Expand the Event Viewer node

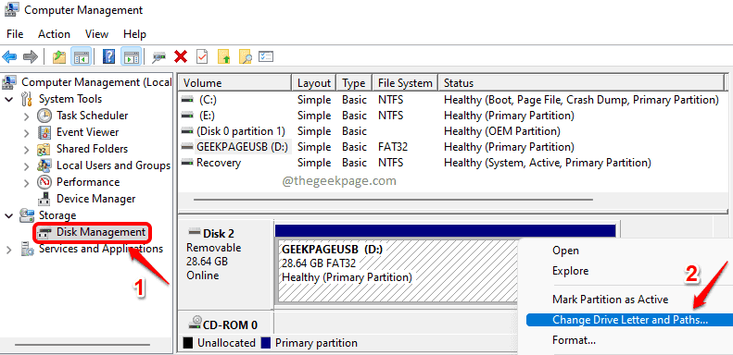coord(27,132)
